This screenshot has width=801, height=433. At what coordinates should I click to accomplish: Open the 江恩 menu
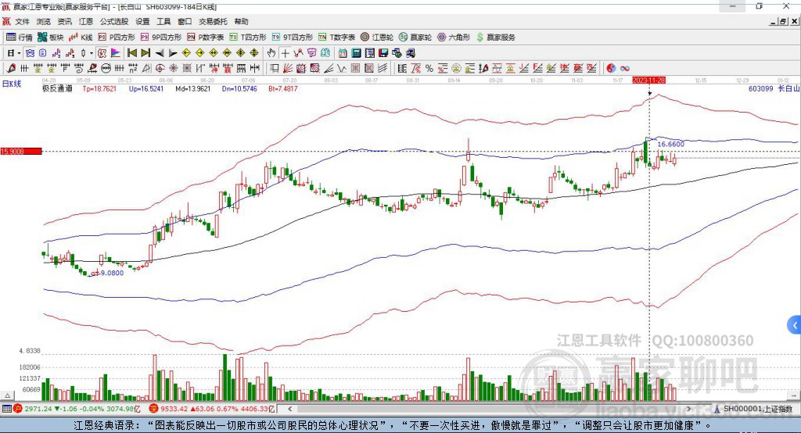[86, 21]
